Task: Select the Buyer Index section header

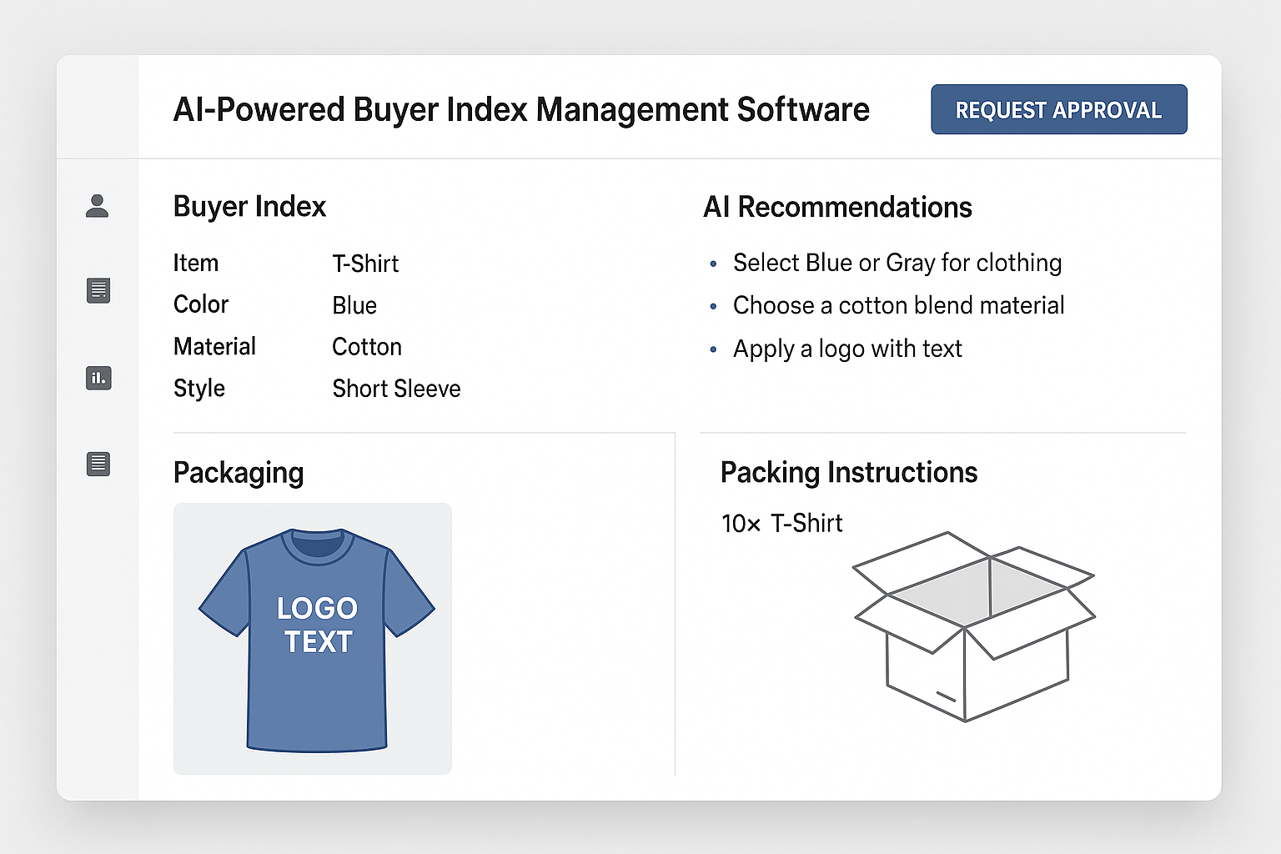Action: tap(249, 206)
